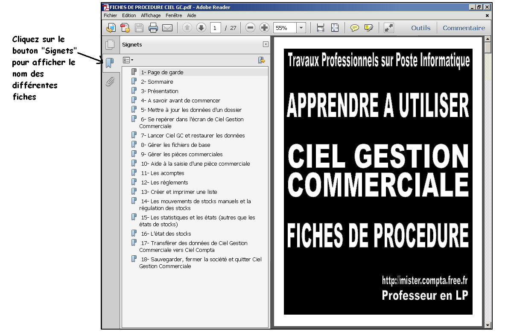Click the http://mister.compta.free.fr link on page
Screen dimensions: 508x333
tap(424, 280)
